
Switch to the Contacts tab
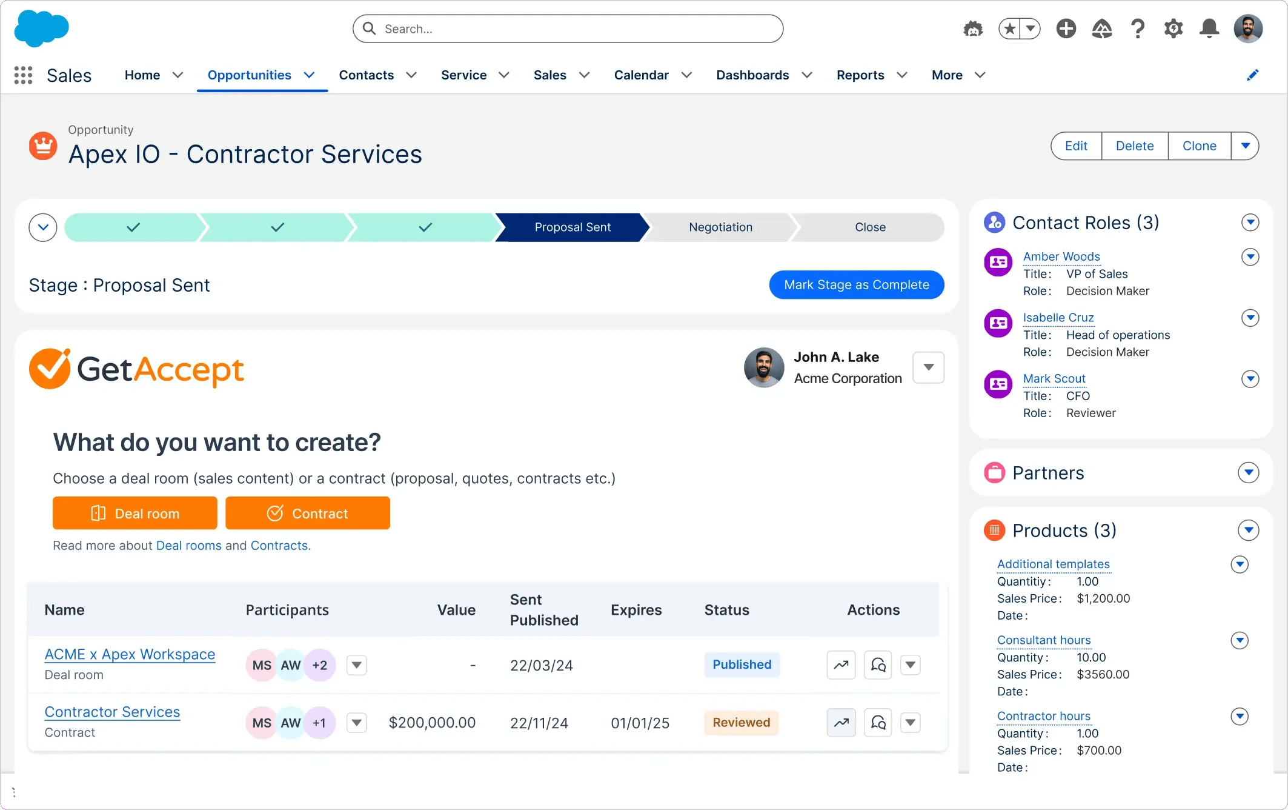366,75
